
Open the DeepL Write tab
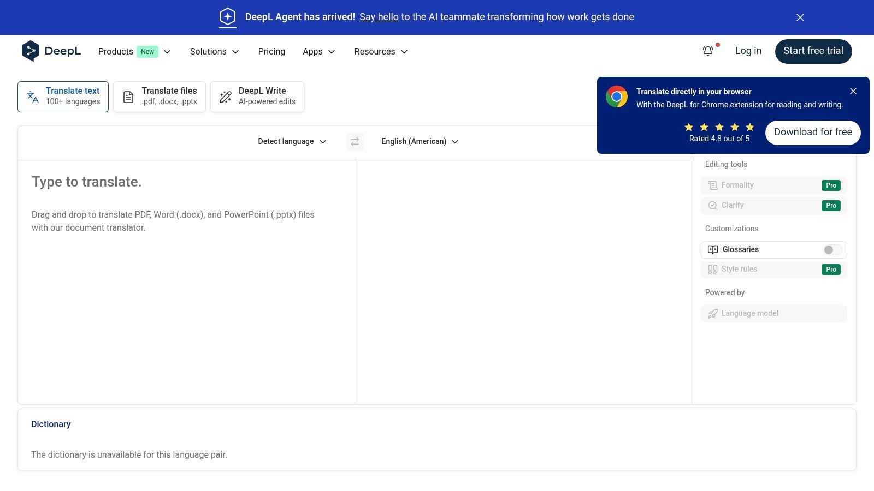(257, 97)
